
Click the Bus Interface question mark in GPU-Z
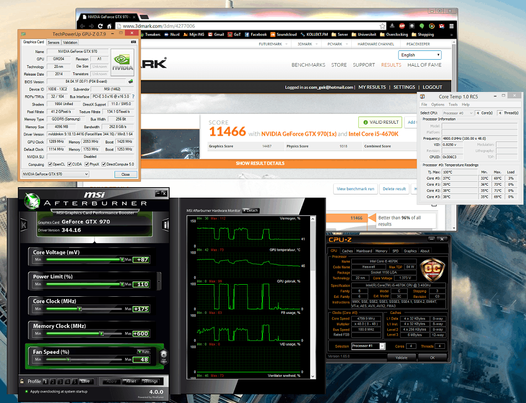[x=133, y=96]
